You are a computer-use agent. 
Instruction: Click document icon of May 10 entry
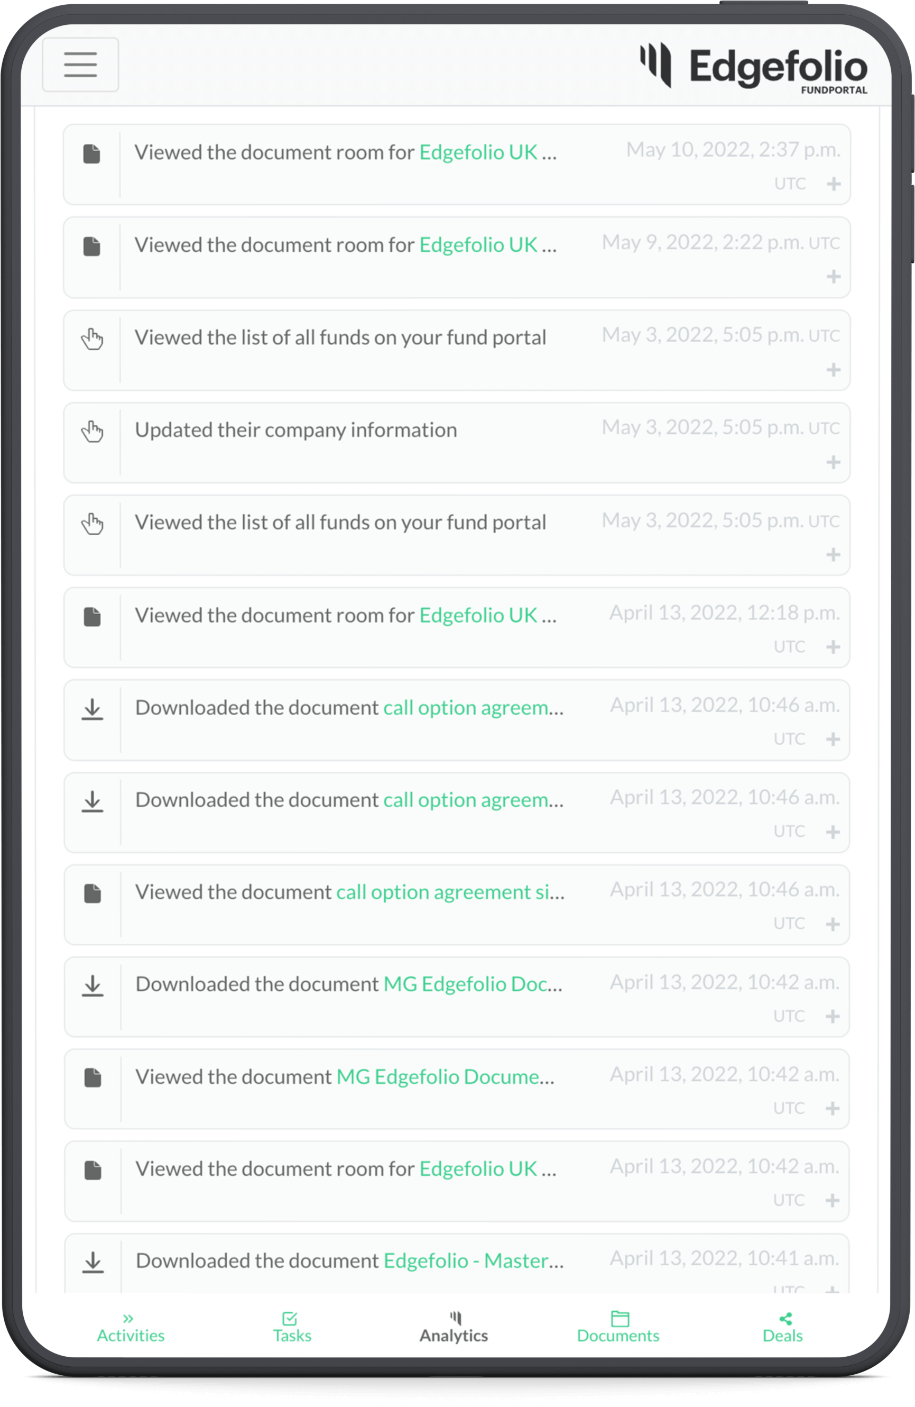(x=91, y=154)
